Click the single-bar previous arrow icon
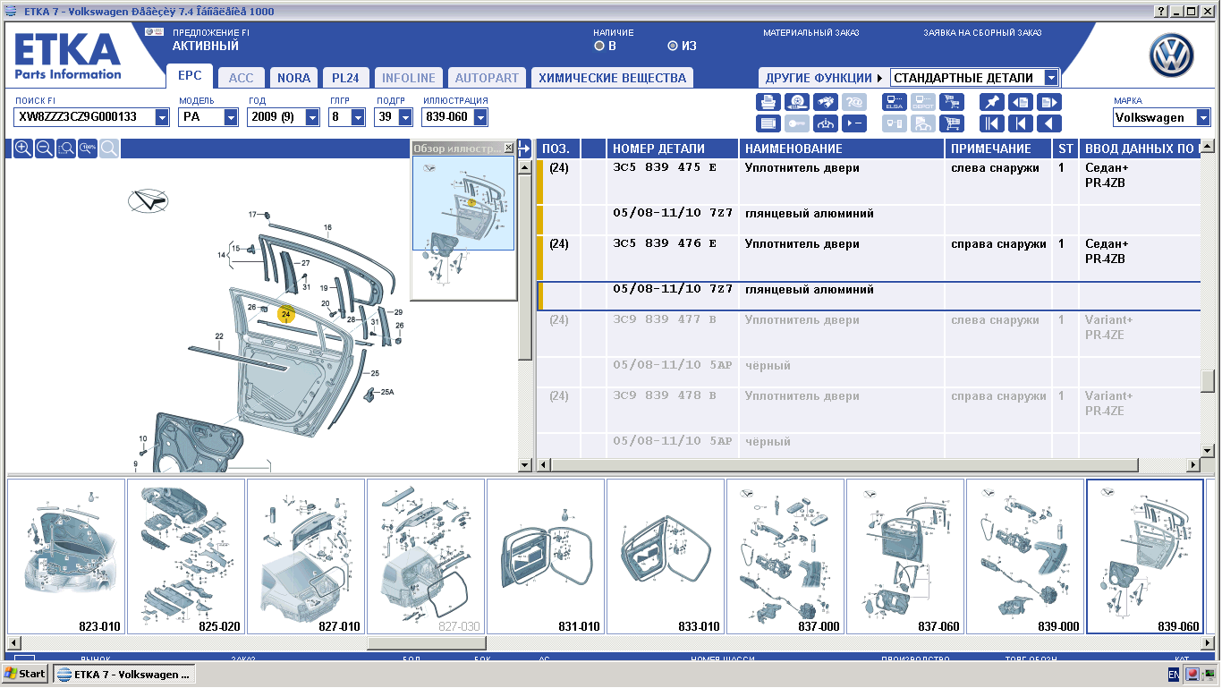 pyautogui.click(x=1021, y=123)
